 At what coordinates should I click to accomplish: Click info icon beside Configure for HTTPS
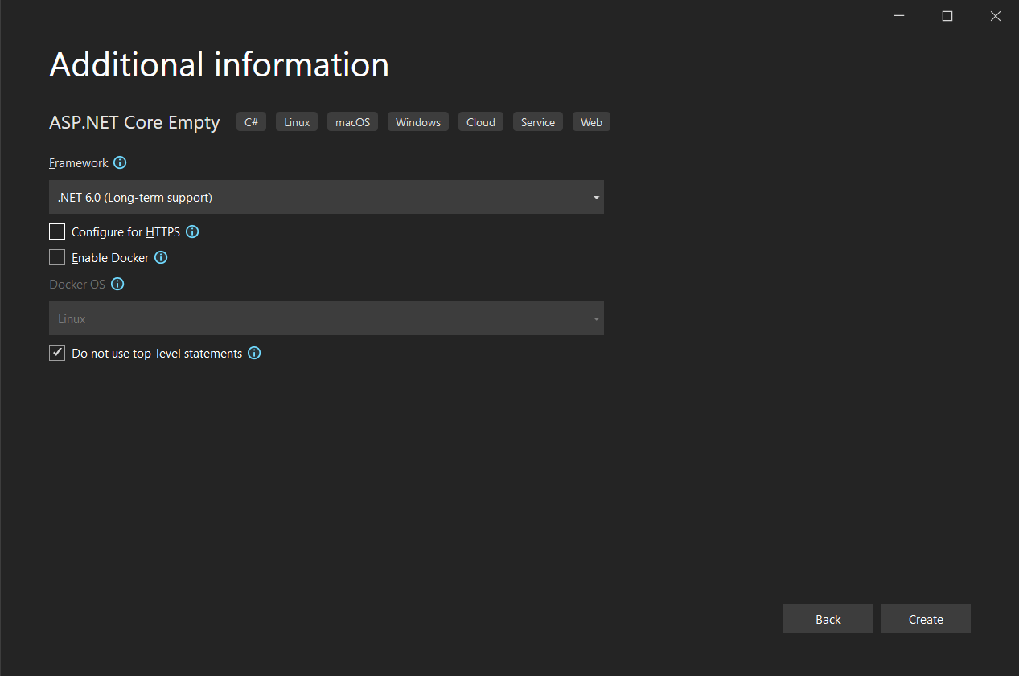192,231
